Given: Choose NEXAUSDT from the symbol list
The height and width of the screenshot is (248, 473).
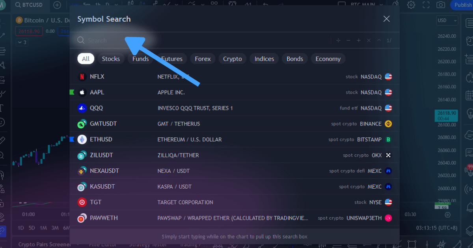Looking at the screenshot, I should click(x=235, y=171).
